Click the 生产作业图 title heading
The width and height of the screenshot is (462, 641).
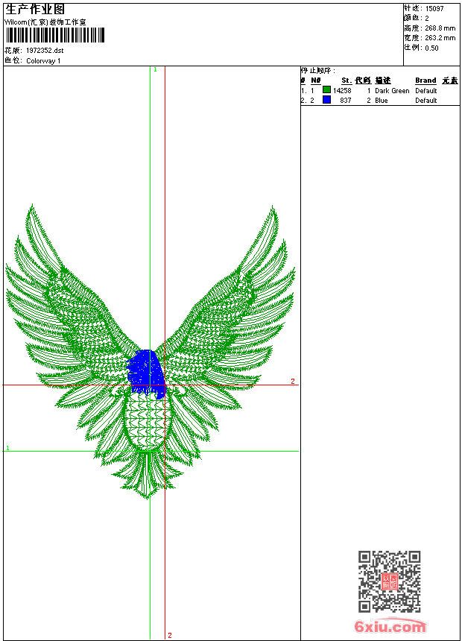coord(35,9)
